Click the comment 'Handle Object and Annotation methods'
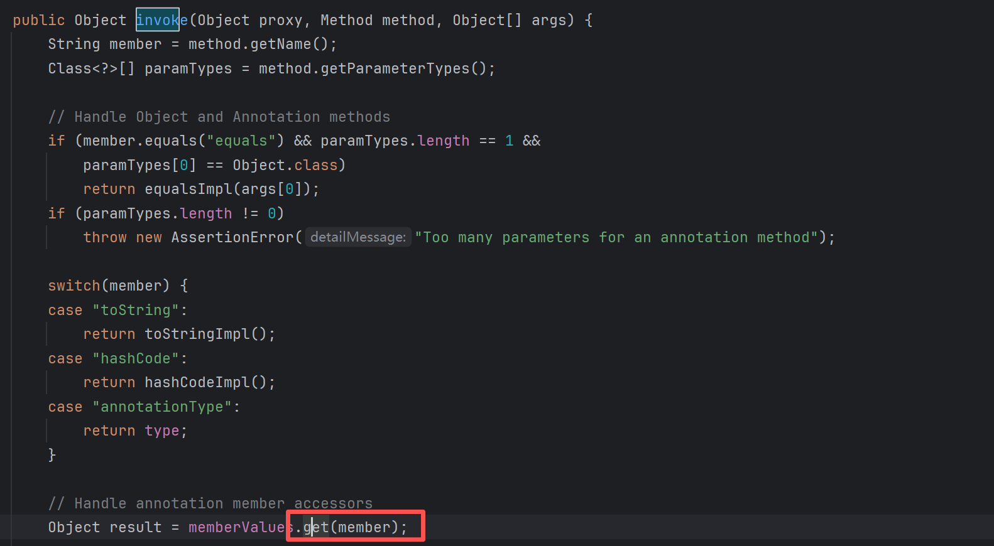 click(219, 117)
